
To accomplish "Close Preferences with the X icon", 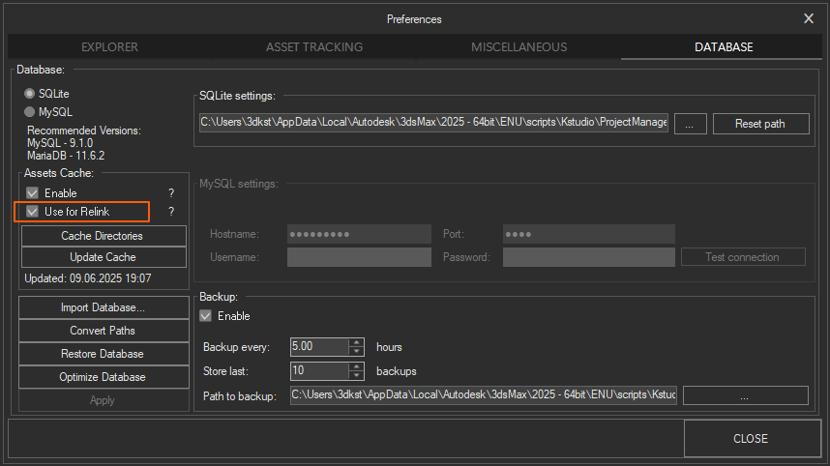I will tap(809, 18).
